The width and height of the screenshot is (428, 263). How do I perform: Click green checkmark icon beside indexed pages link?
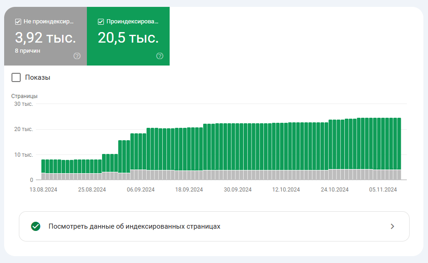coord(36,226)
